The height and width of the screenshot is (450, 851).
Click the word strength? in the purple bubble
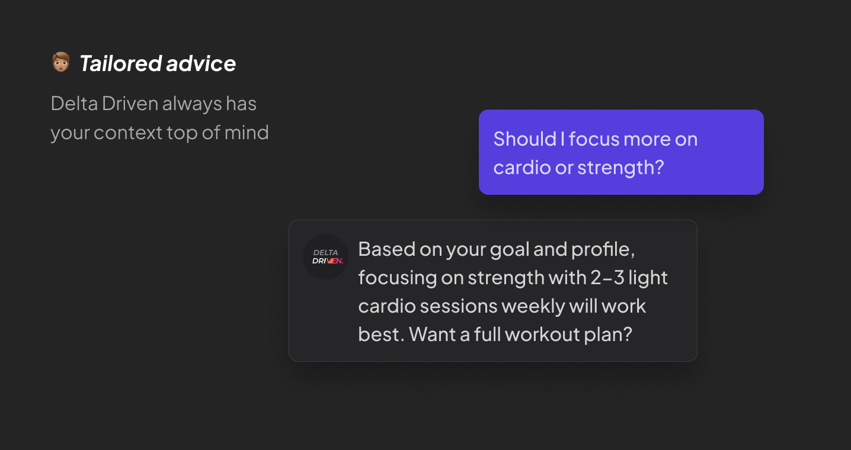(620, 168)
